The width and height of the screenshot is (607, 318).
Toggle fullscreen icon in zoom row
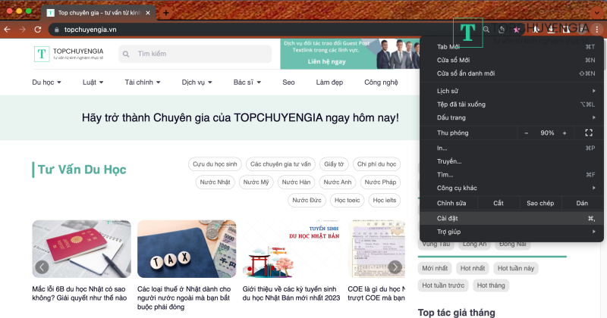pyautogui.click(x=589, y=132)
